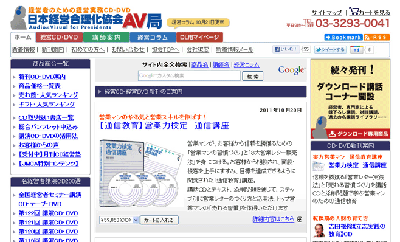
Task: Click the AV局 site logo
Action: click(x=86, y=18)
